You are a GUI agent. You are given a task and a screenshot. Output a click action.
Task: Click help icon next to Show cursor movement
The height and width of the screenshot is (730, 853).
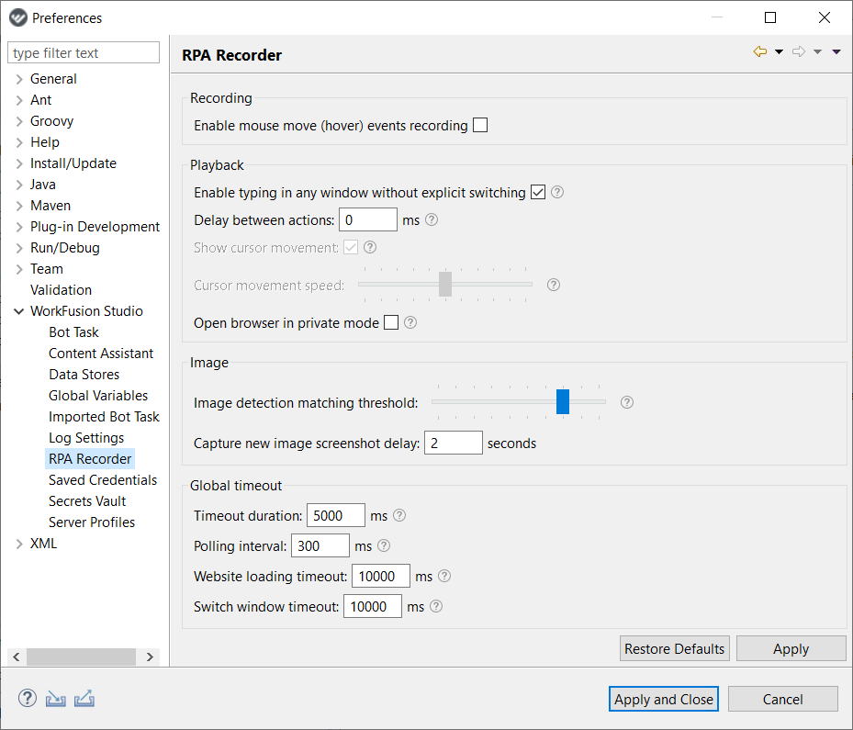[370, 248]
